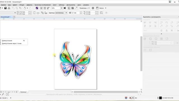Open the 50% zoom level dropdown
Image resolution: width=179 pixels, height=101 pixels.
click(62, 8)
